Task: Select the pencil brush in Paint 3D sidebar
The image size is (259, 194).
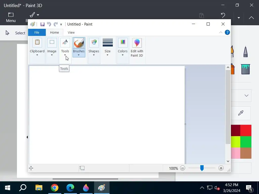Action: point(245,52)
